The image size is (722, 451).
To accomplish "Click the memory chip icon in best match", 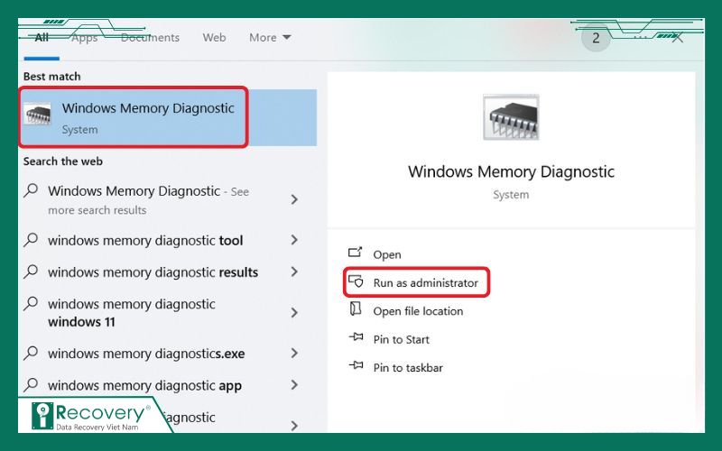I will coord(37,114).
